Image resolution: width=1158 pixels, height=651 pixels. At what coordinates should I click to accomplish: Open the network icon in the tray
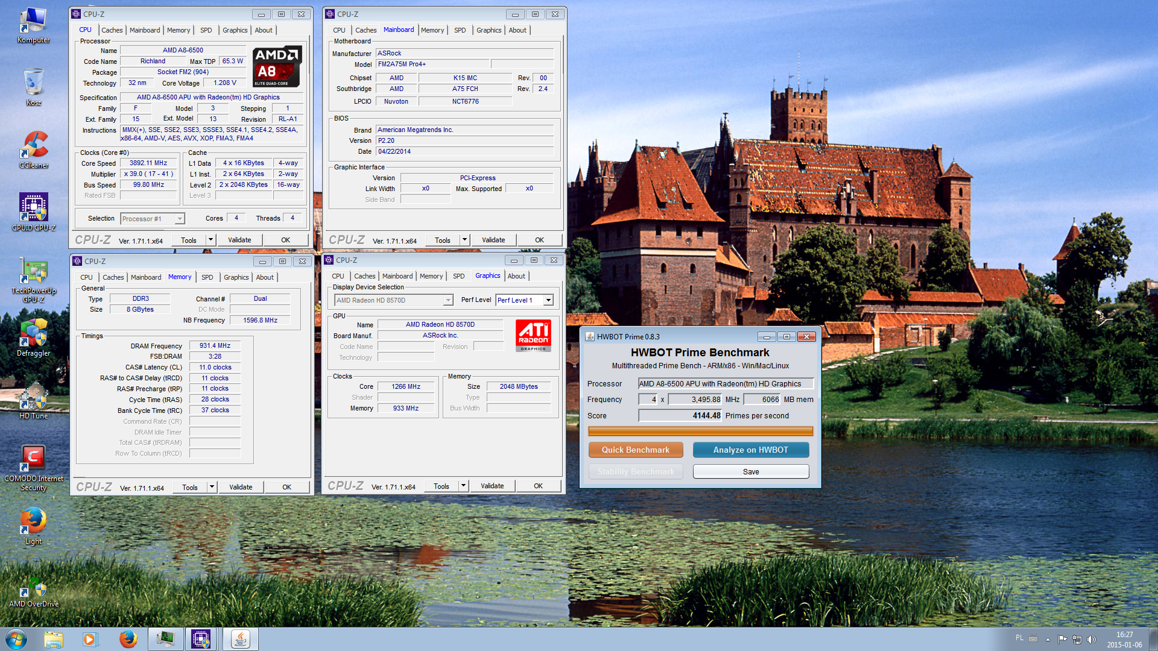point(1077,639)
